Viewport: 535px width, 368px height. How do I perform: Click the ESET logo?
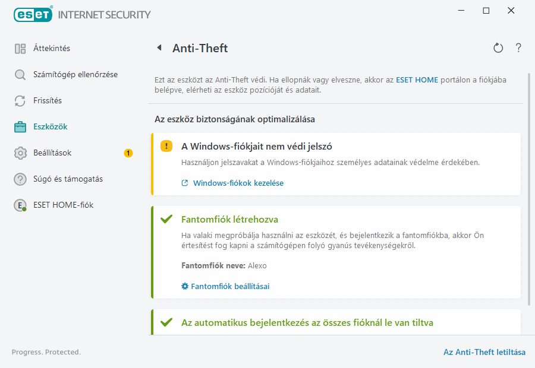click(x=33, y=14)
